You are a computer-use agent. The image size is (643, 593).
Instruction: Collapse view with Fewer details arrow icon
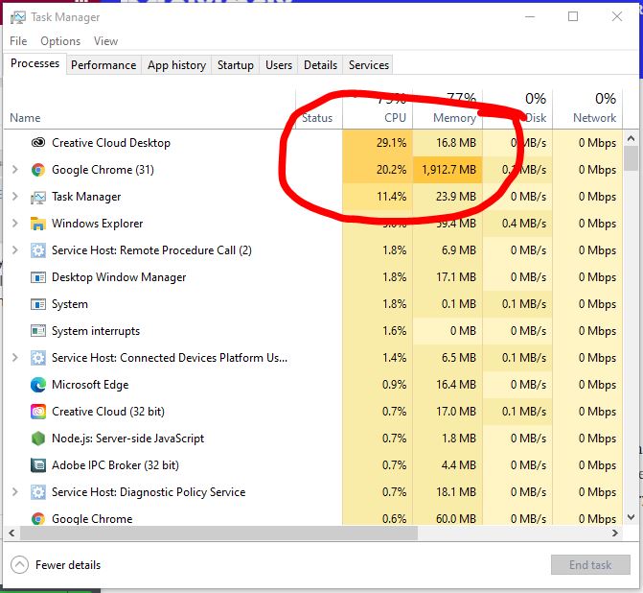[x=20, y=564]
